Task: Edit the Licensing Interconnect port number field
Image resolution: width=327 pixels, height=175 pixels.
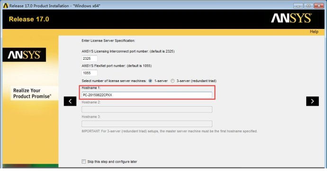Action: [x=90, y=58]
